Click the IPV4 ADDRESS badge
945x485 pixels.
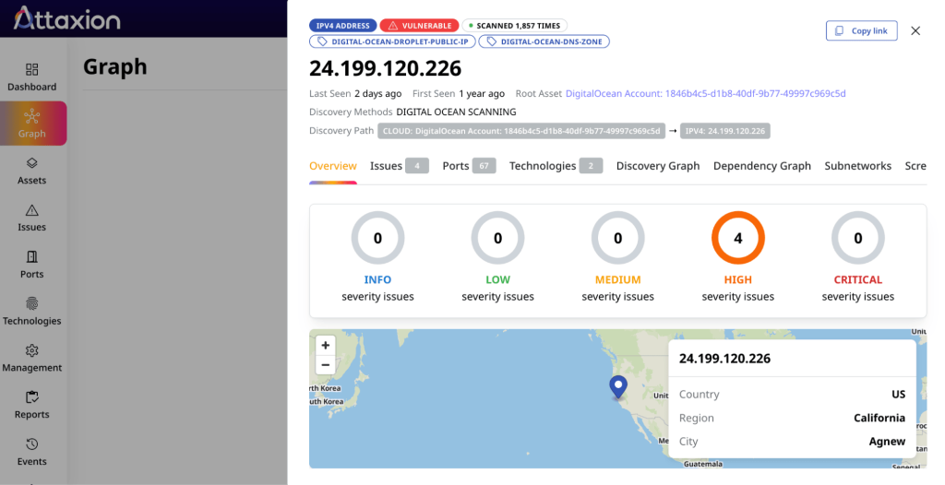tap(343, 25)
